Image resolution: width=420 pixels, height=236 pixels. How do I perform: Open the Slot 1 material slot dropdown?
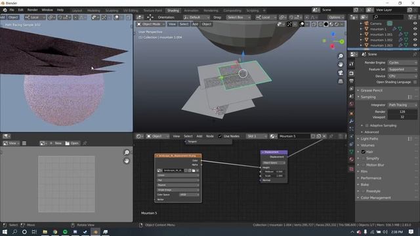point(257,136)
